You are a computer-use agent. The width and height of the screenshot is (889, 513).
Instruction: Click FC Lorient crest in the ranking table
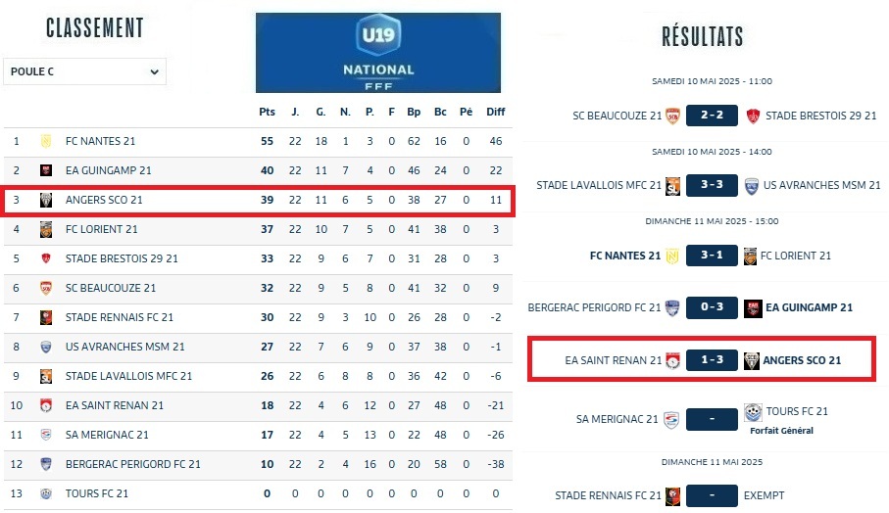tap(45, 229)
